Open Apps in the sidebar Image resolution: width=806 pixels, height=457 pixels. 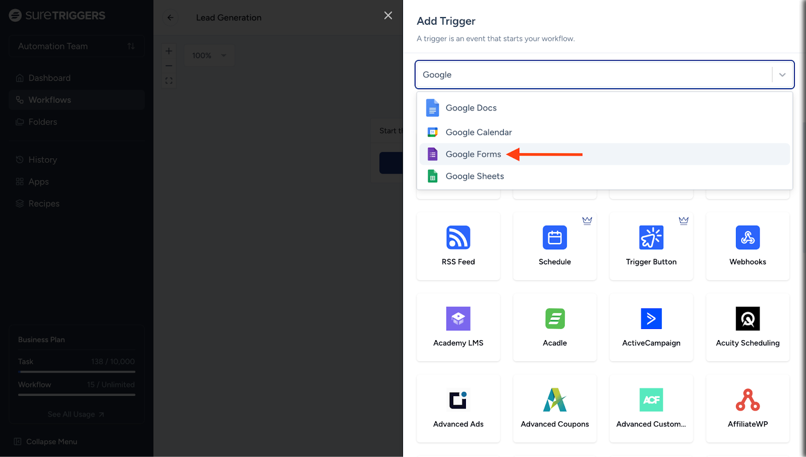pos(77,182)
